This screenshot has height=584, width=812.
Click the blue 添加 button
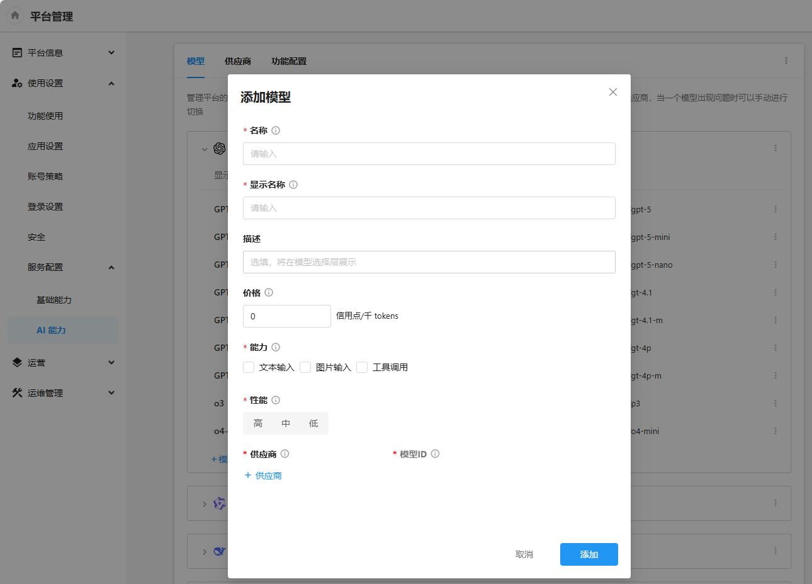coord(589,554)
